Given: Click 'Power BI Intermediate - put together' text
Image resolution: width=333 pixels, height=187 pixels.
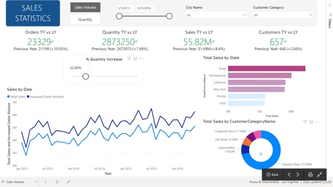Looking at the screenshot, I should point(275,182).
